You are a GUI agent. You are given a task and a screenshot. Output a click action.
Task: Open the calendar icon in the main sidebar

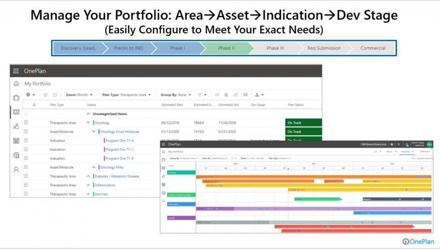[x=16, y=141]
